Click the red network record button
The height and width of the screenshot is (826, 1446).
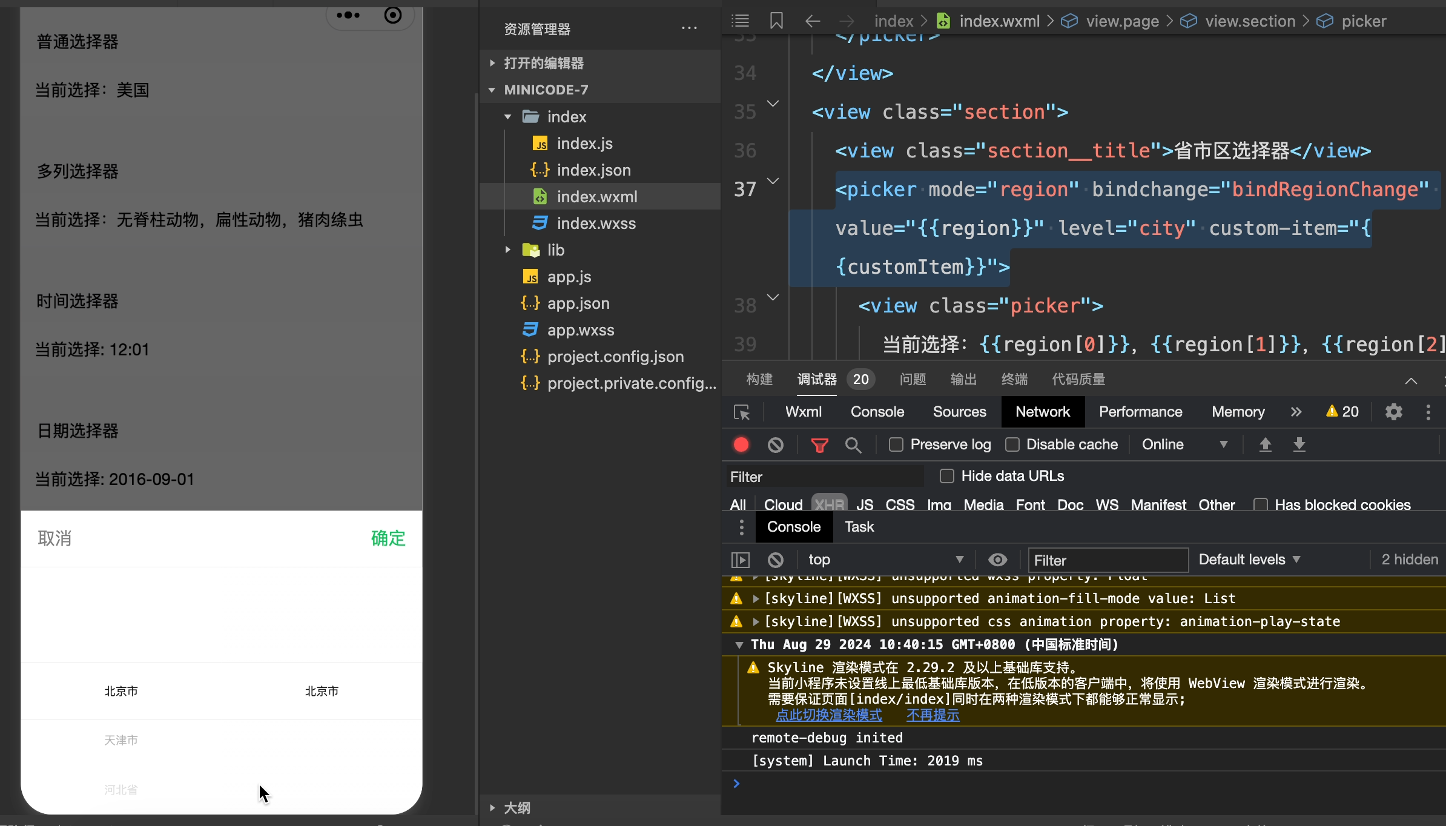click(741, 445)
